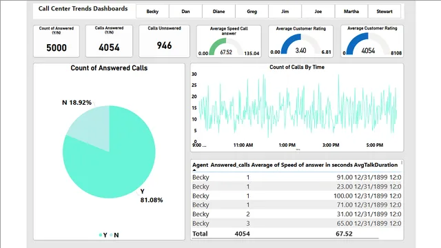Sort table by the Agent column header
This screenshot has height=248, width=441.
click(201, 165)
